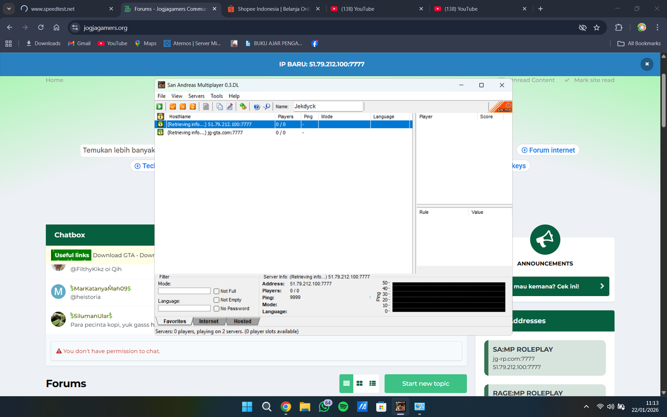Switch forum to the condensed list view icon
This screenshot has height=417, width=667.
347,384
